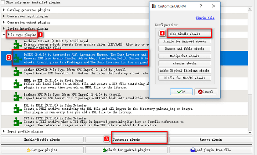
Task: Expand Conversion output plugins
Action: tap(4, 22)
